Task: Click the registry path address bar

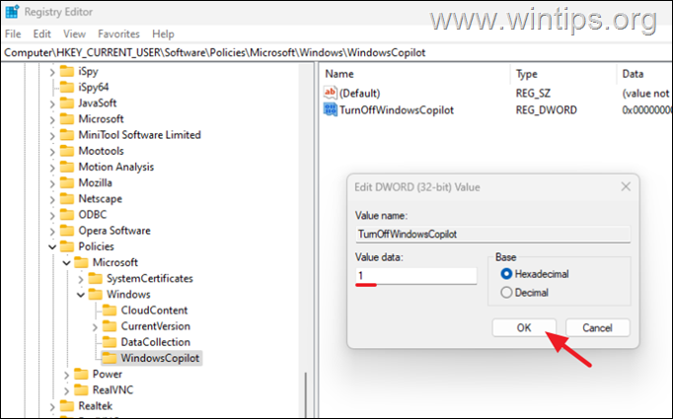Action: click(336, 52)
